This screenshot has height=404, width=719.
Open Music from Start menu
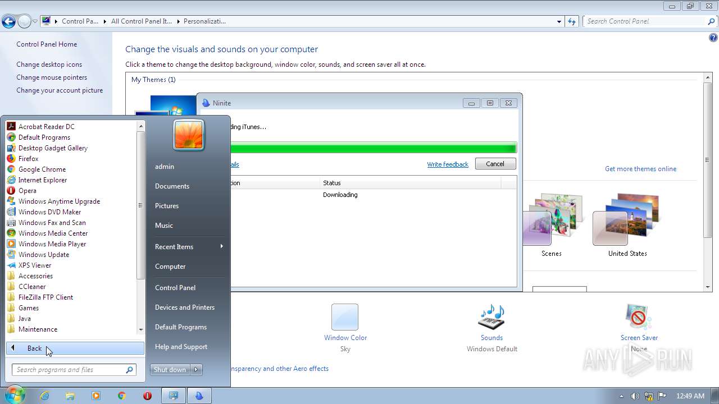tap(164, 226)
